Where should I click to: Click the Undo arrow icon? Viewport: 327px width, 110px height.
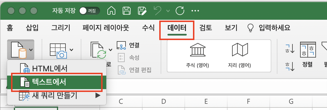coord(158,11)
